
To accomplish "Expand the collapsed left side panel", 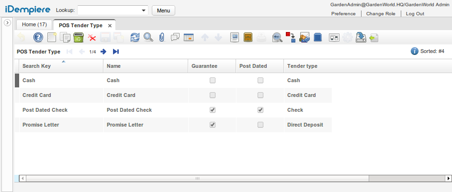I will (x=7, y=23).
